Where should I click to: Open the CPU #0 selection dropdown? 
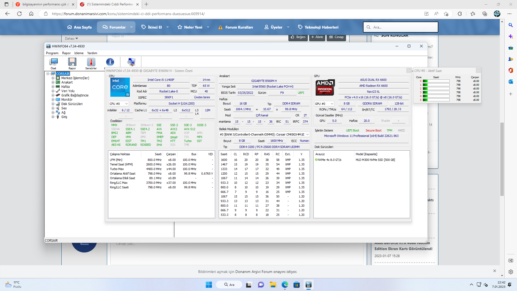pos(119,104)
